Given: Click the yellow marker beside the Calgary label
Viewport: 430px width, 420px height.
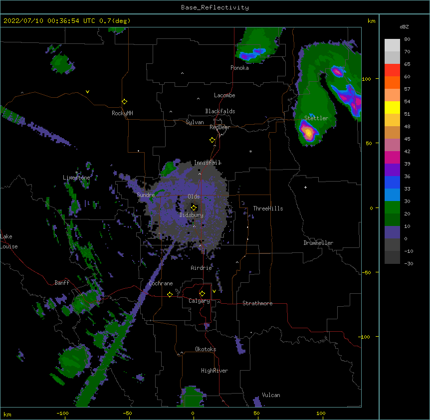Looking at the screenshot, I should (202, 294).
